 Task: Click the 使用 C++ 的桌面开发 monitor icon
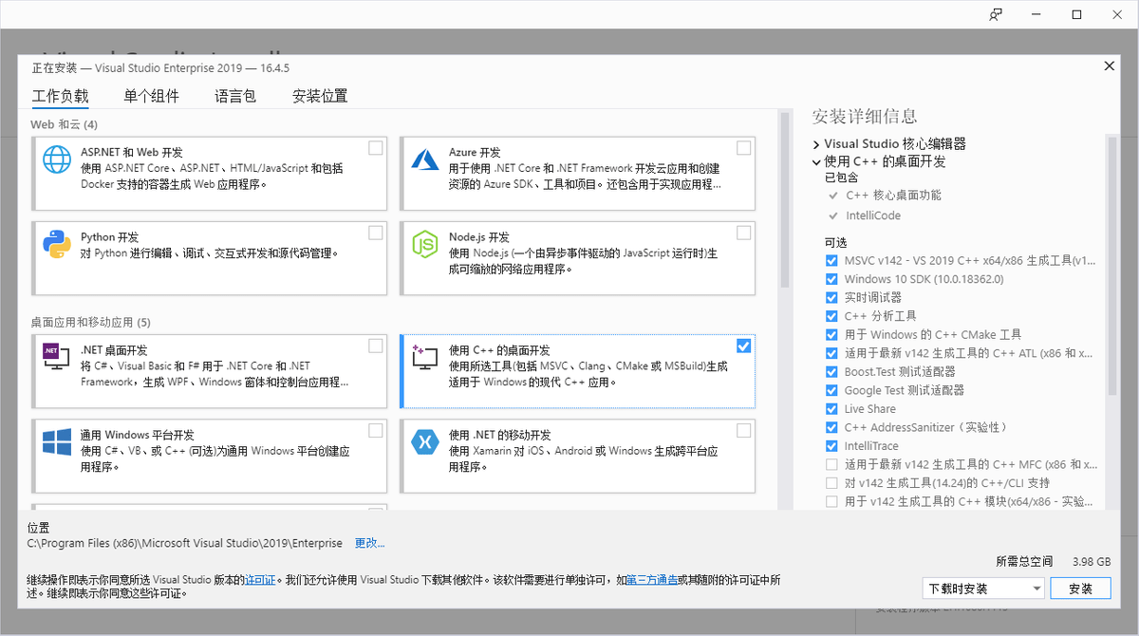point(425,360)
